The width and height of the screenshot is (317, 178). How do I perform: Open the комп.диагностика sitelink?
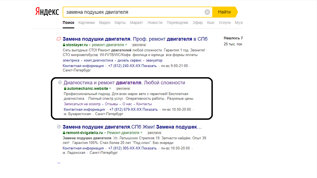[98, 60]
